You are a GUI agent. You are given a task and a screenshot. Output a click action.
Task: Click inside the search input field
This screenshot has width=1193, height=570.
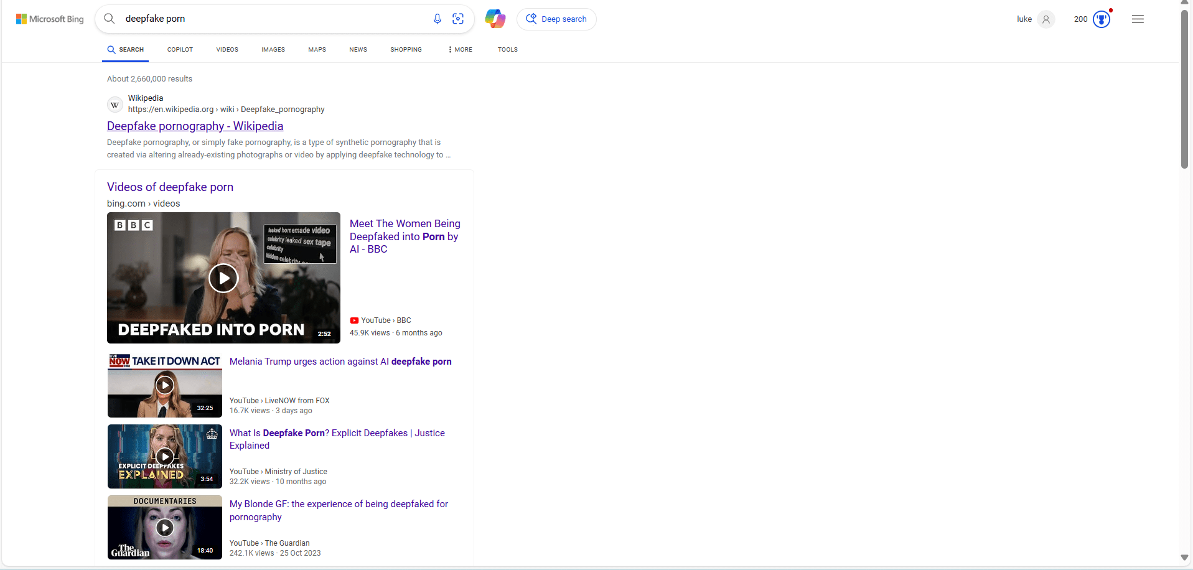click(x=268, y=19)
